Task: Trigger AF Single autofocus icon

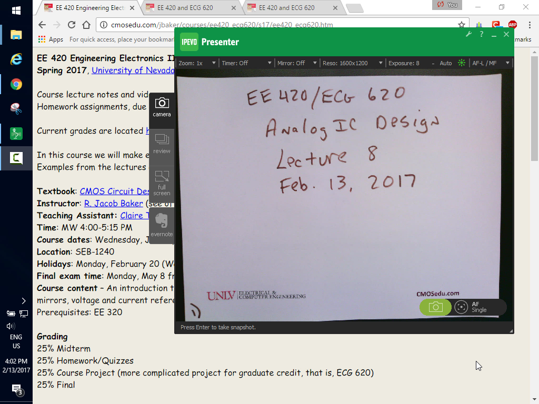Action: tap(461, 307)
